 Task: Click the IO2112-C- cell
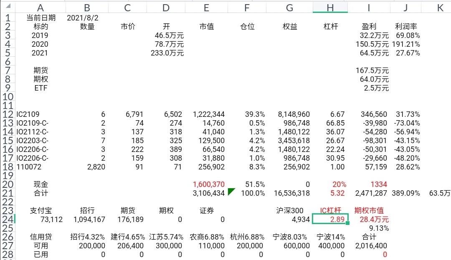point(32,132)
